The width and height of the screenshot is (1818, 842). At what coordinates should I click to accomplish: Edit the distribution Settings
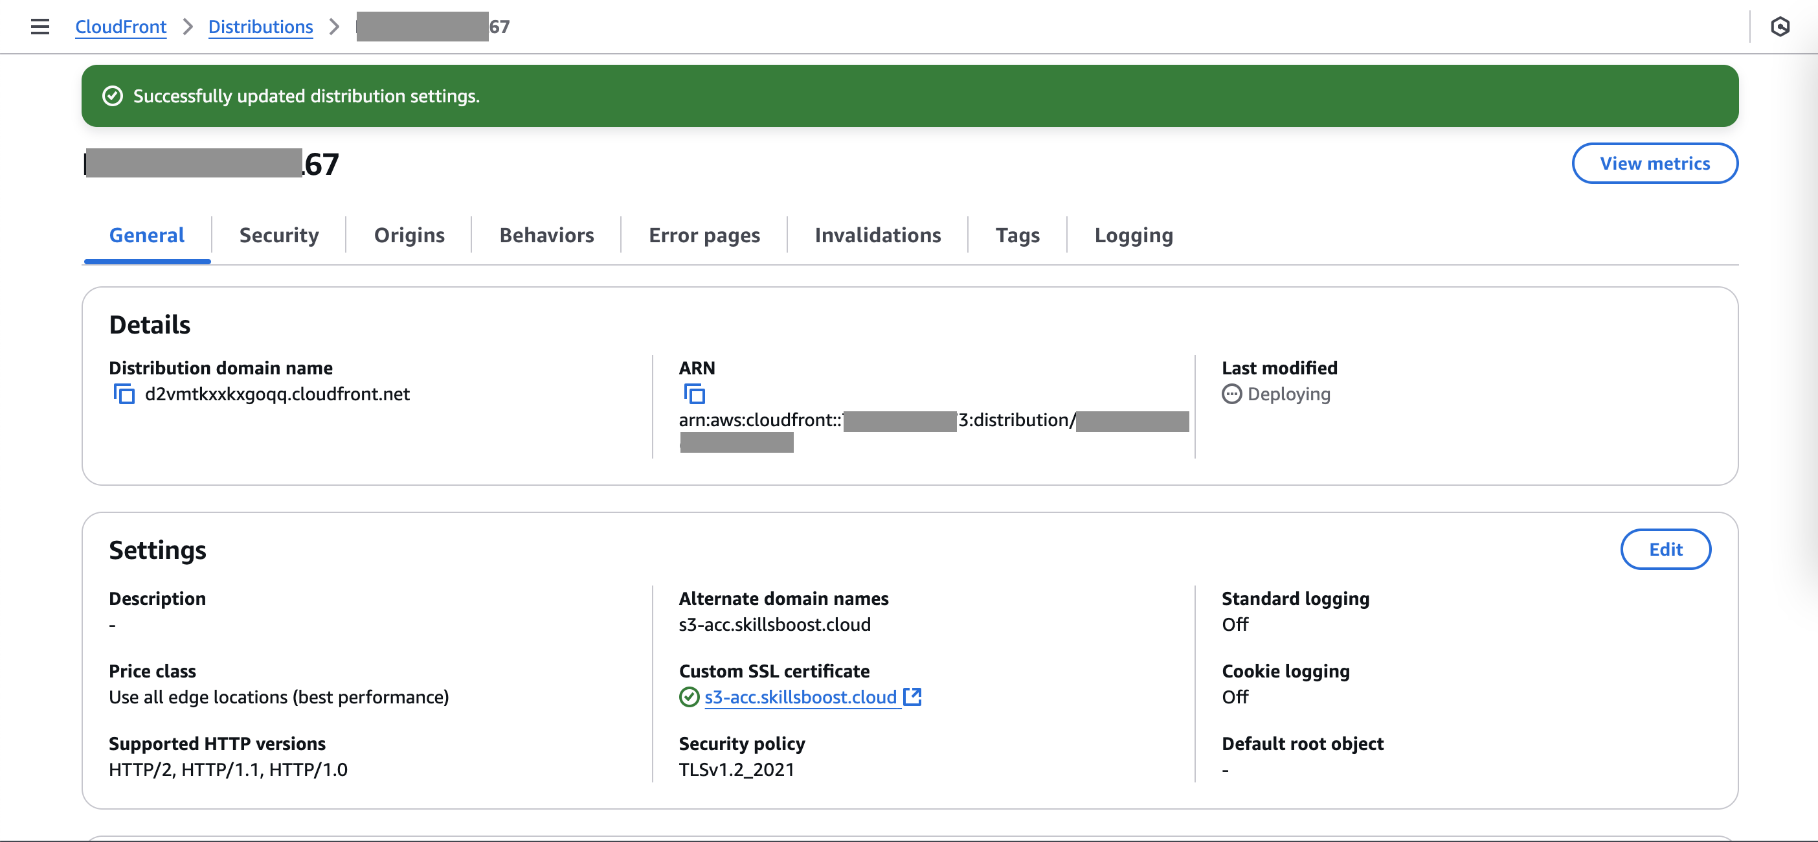coord(1665,549)
